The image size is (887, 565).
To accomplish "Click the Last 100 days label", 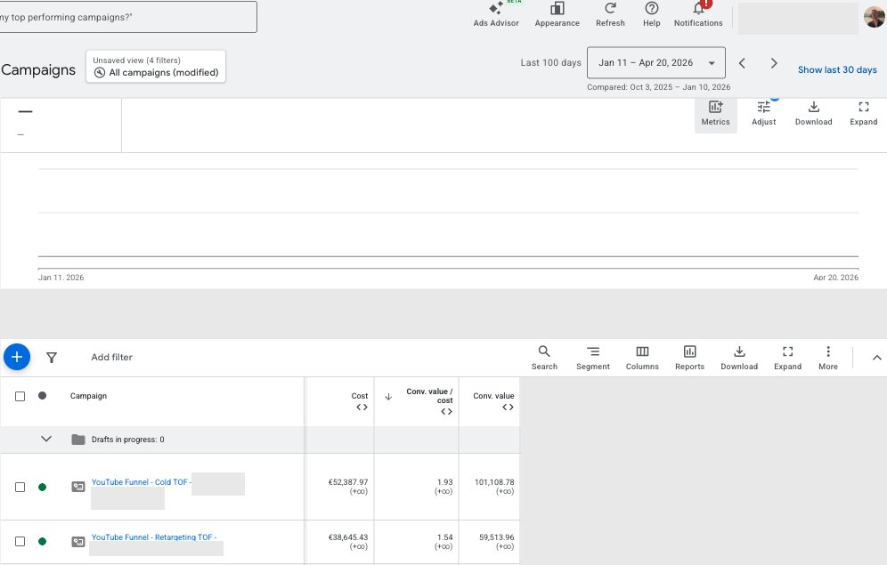I will click(550, 62).
